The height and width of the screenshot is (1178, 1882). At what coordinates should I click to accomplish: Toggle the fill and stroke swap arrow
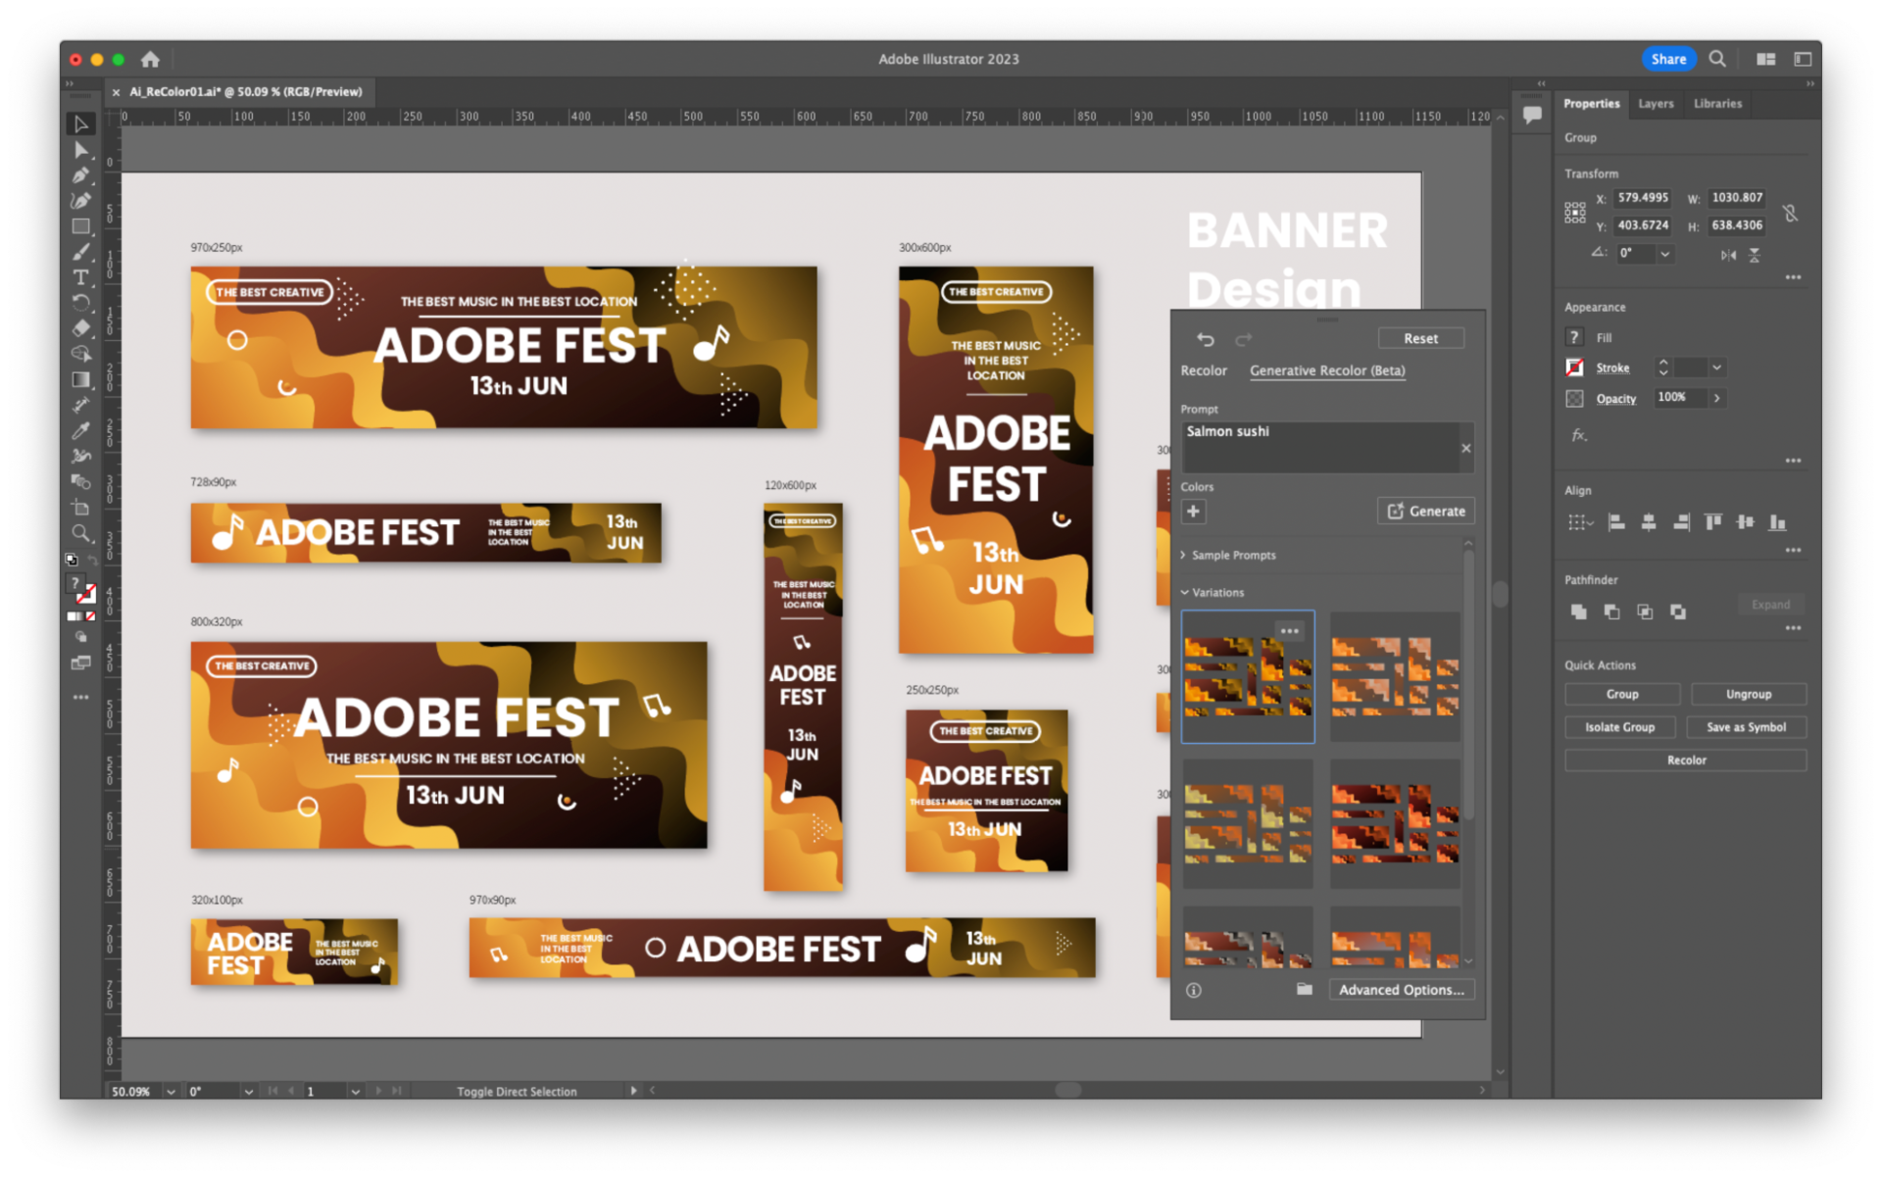pos(92,561)
